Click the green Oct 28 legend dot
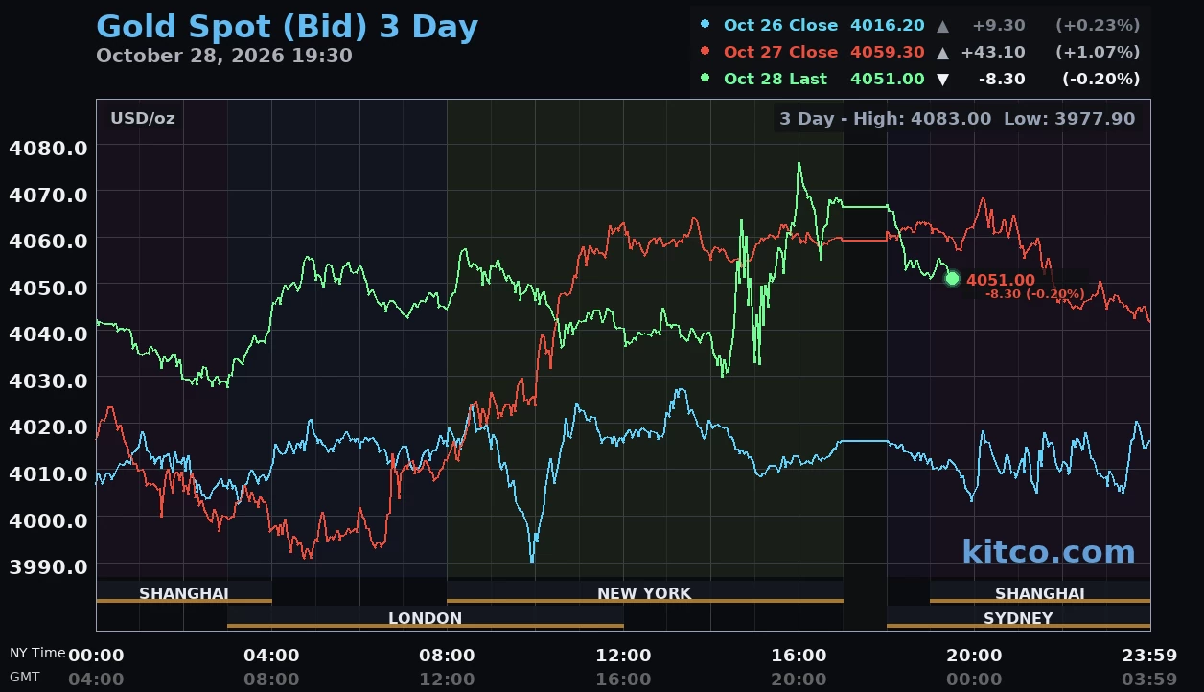The height and width of the screenshot is (692, 1204). tap(706, 79)
